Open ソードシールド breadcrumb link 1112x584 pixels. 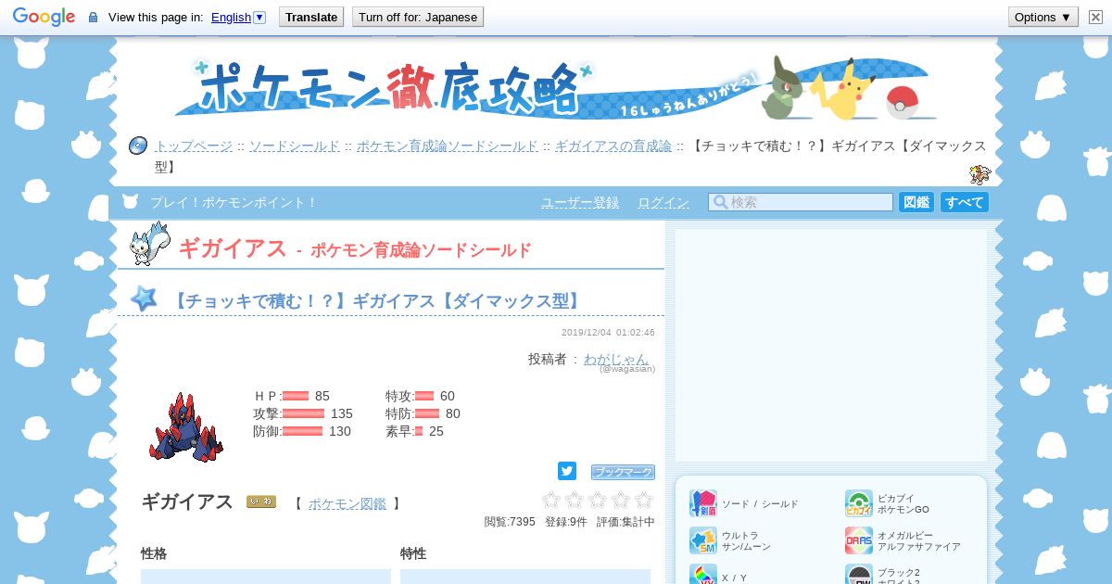[295, 146]
